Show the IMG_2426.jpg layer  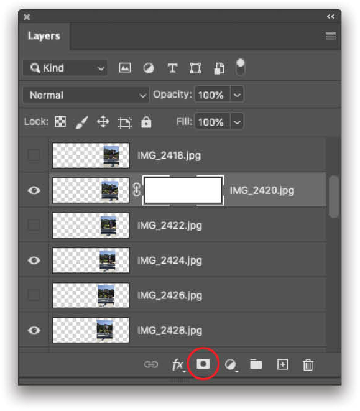pyautogui.click(x=34, y=295)
